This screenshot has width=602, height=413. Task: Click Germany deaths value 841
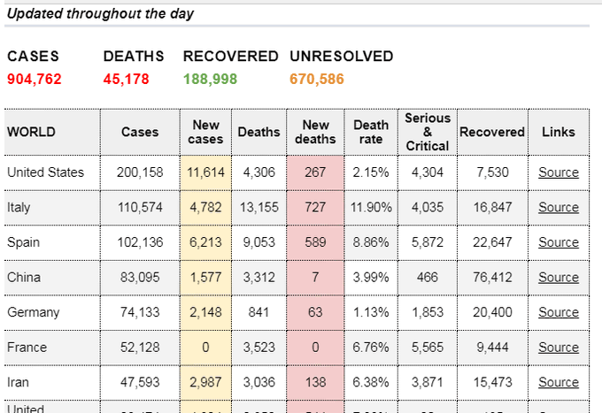[x=259, y=312]
